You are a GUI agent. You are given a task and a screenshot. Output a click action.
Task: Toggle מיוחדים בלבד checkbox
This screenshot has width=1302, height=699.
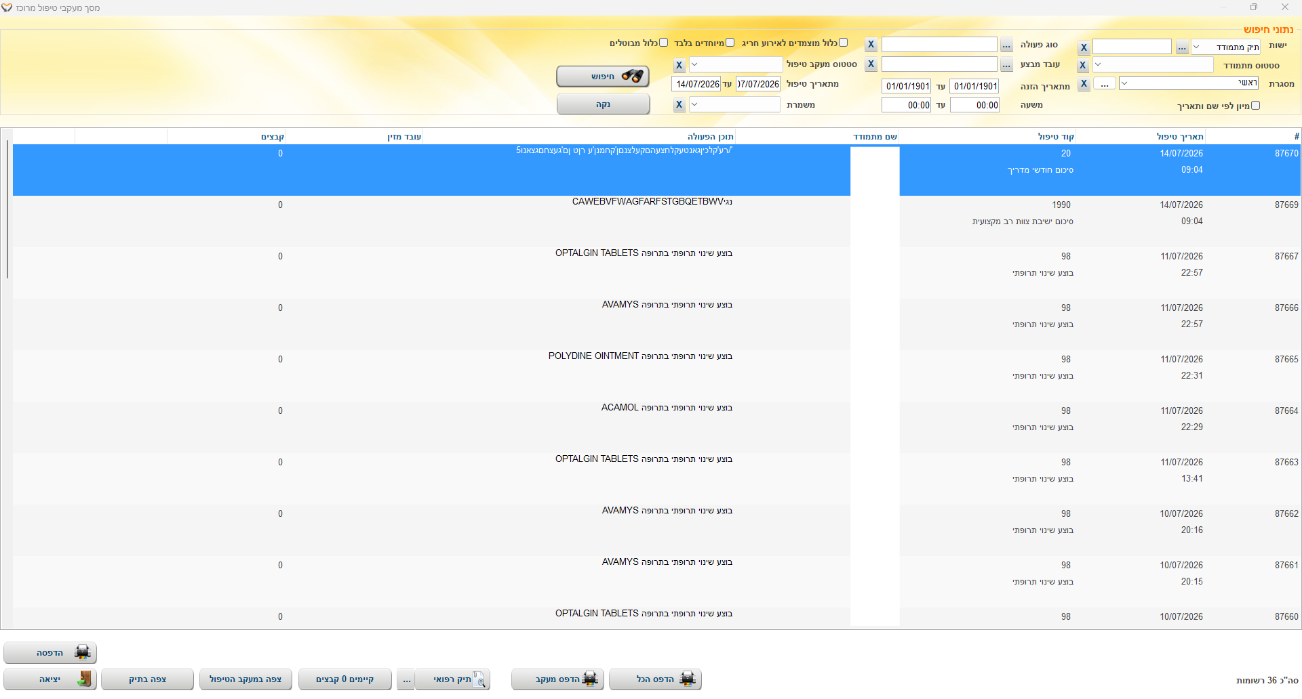pyautogui.click(x=730, y=43)
